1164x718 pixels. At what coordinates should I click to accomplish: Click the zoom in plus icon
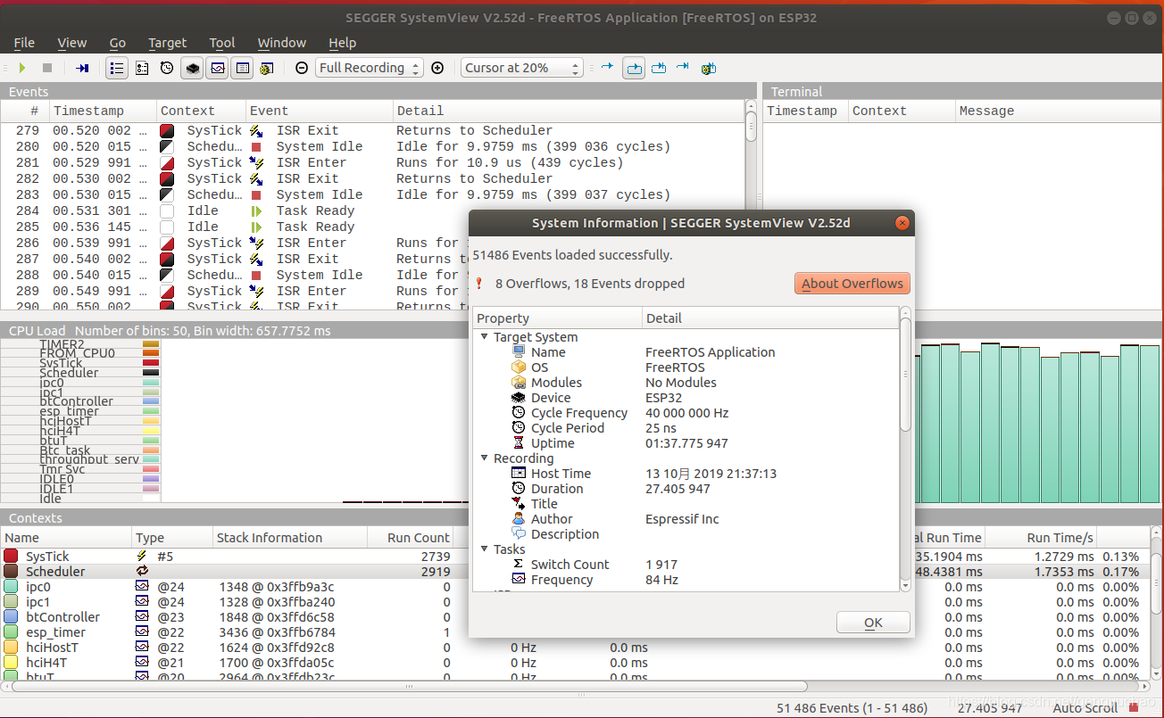point(437,68)
